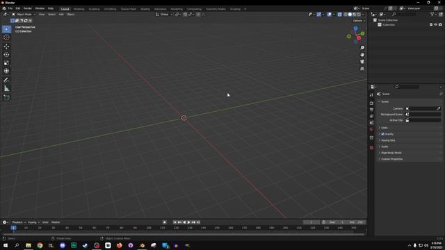
Task: Toggle Collection exclude checkbox in outliner
Action: [x=431, y=25]
